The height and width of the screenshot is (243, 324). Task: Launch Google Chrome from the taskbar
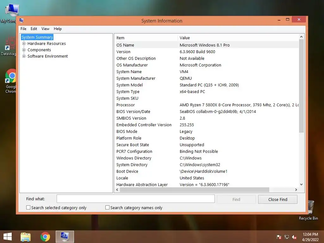coord(45,237)
